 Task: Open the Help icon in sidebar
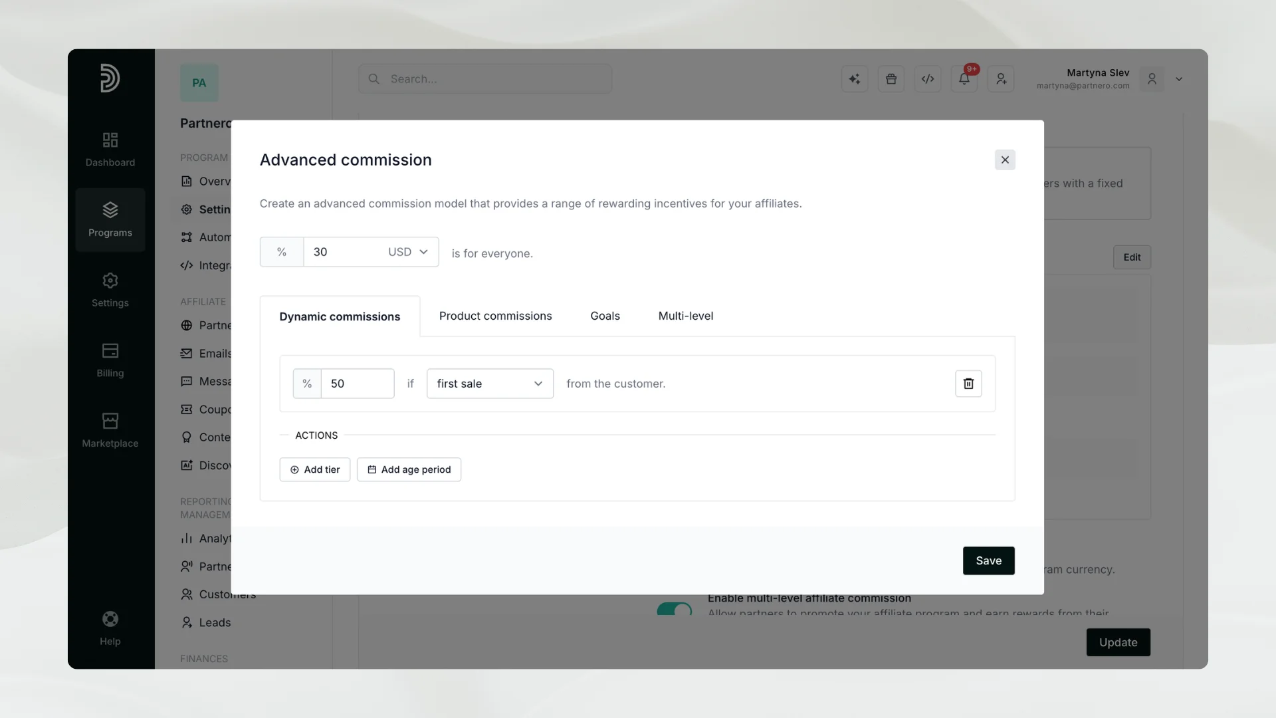[110, 628]
